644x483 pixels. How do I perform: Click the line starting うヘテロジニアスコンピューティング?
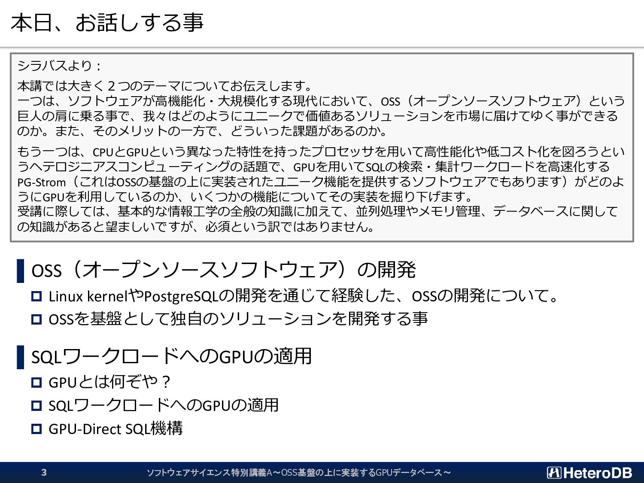(313, 167)
